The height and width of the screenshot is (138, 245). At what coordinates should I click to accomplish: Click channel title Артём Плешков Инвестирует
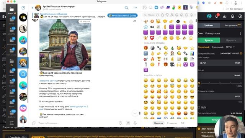point(59,7)
